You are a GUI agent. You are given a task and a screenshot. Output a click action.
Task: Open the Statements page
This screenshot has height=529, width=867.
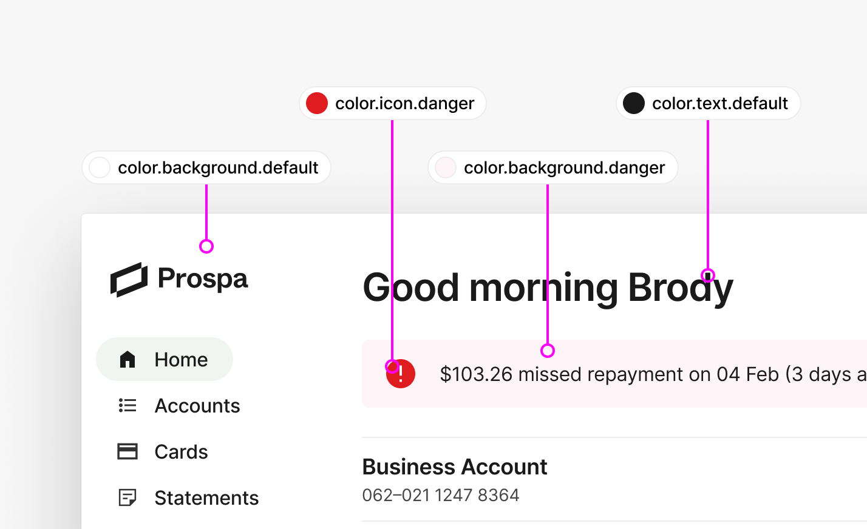[x=206, y=497]
